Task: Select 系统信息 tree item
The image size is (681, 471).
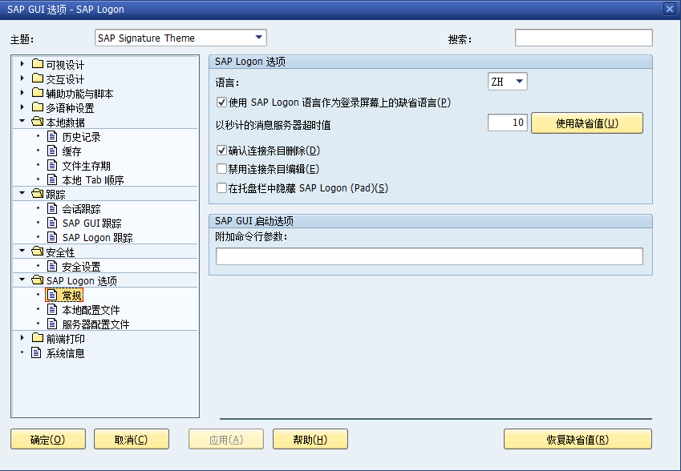Action: 66,353
